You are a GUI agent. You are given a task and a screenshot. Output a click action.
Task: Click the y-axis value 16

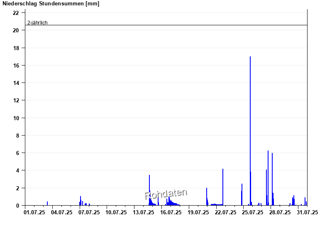pos(16,65)
